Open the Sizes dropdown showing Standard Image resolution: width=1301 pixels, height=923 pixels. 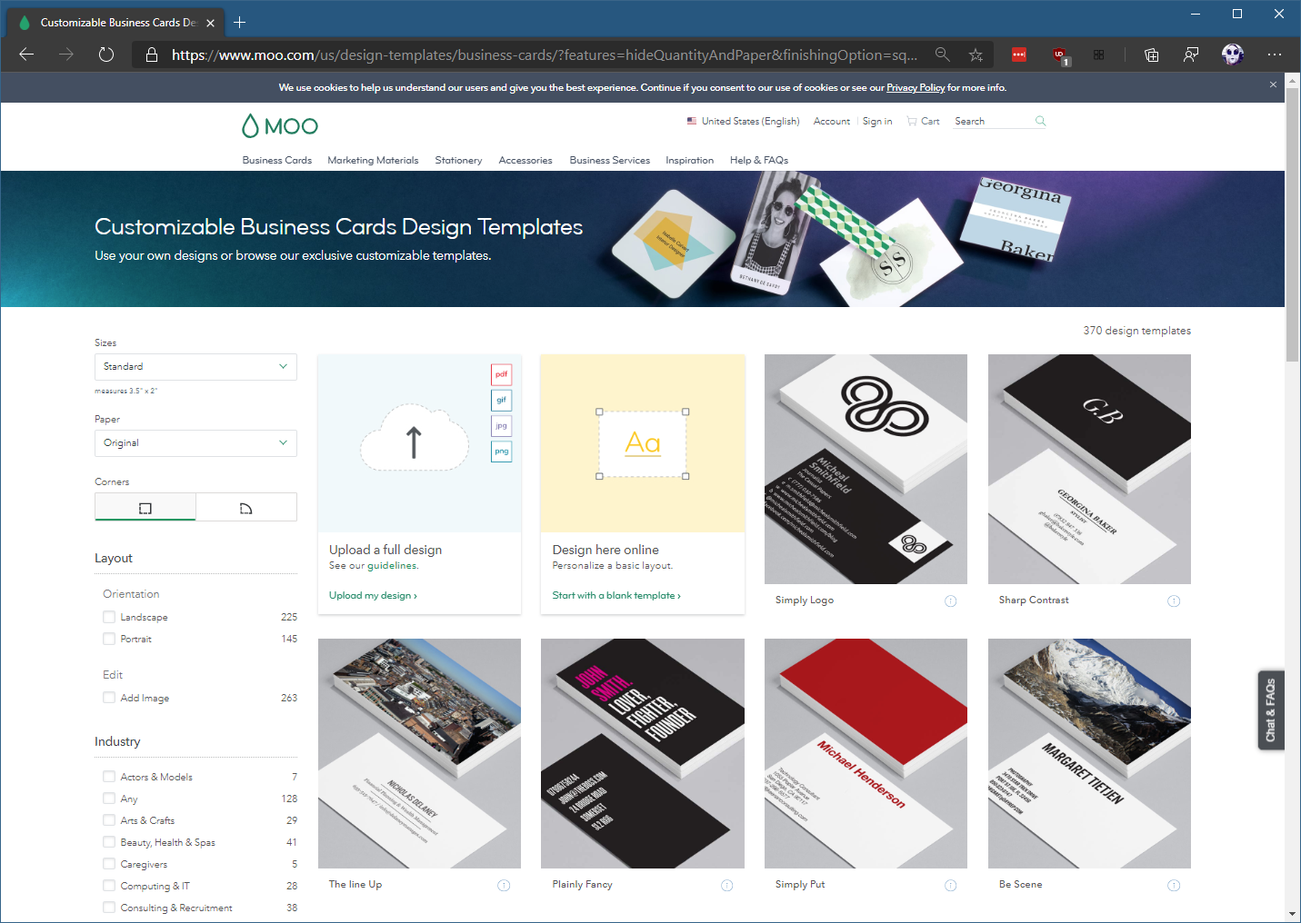(195, 366)
